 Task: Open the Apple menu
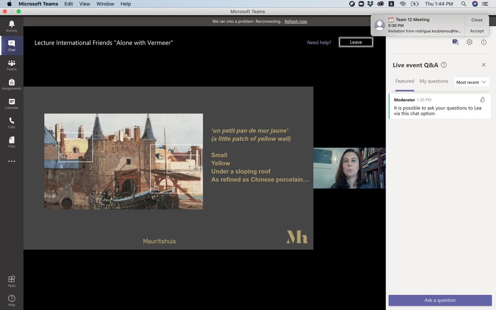(x=9, y=4)
